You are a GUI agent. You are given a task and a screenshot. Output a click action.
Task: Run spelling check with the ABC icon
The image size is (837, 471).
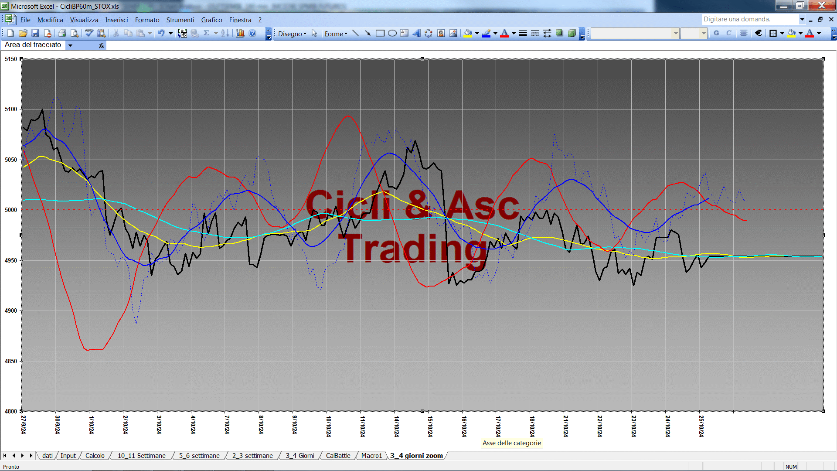pyautogui.click(x=89, y=33)
